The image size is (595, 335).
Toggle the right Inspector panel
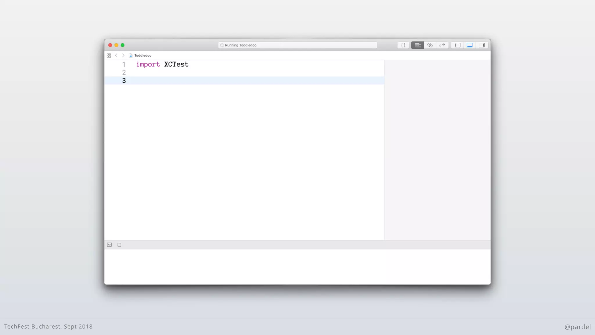482,45
